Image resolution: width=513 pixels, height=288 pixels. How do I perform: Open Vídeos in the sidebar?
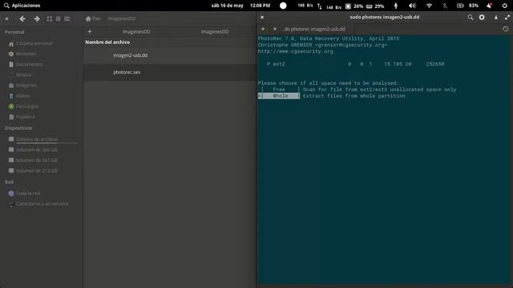click(x=23, y=96)
